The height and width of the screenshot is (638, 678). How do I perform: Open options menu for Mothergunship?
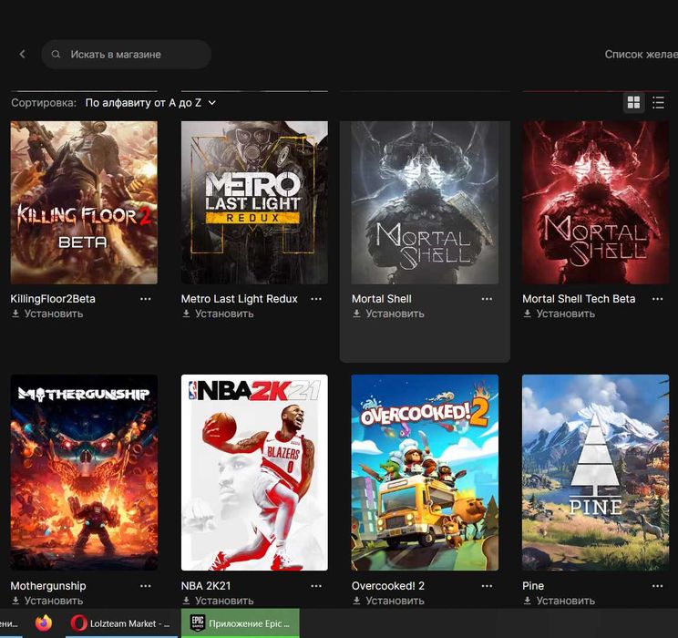tap(146, 586)
